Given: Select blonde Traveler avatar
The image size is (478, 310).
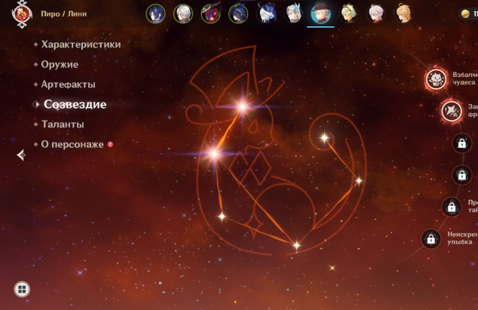Looking at the screenshot, I should click(403, 14).
